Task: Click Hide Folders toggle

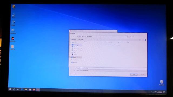Action: pyautogui.click(x=74, y=74)
